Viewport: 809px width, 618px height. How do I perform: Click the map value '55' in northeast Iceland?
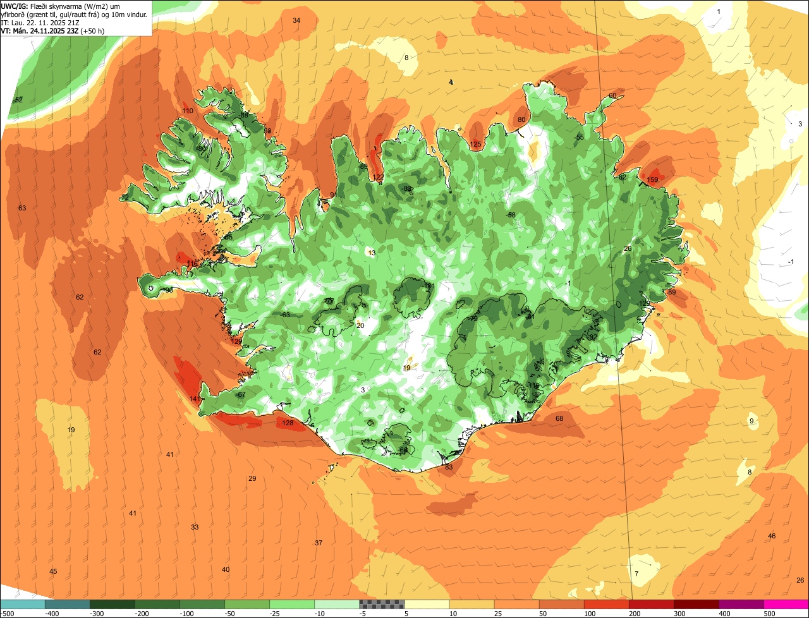579,137
